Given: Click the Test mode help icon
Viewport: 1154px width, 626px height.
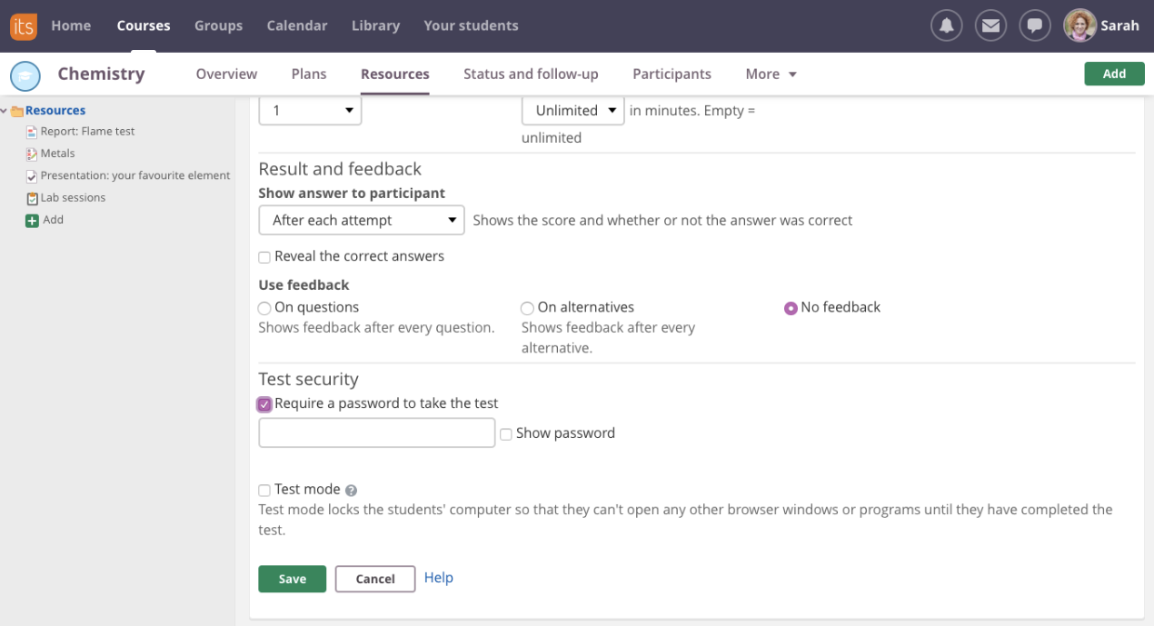Looking at the screenshot, I should (x=352, y=491).
